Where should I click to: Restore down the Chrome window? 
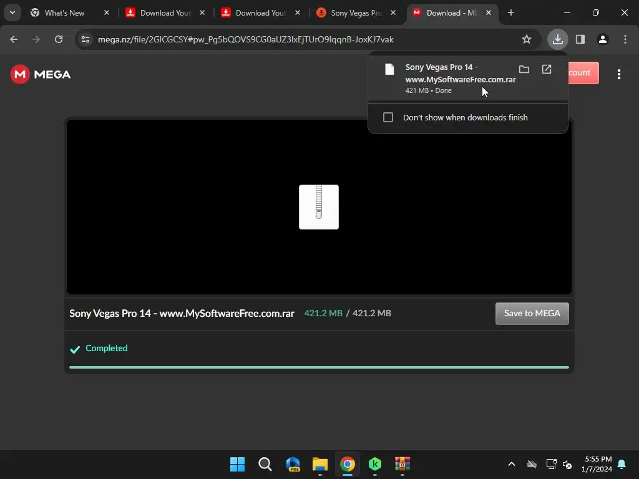point(596,12)
